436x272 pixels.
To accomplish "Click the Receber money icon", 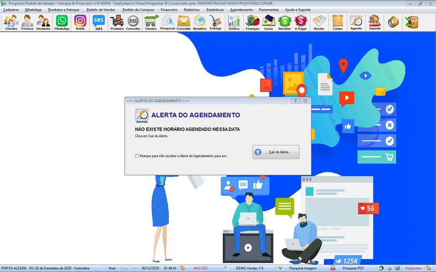I will 284,22.
